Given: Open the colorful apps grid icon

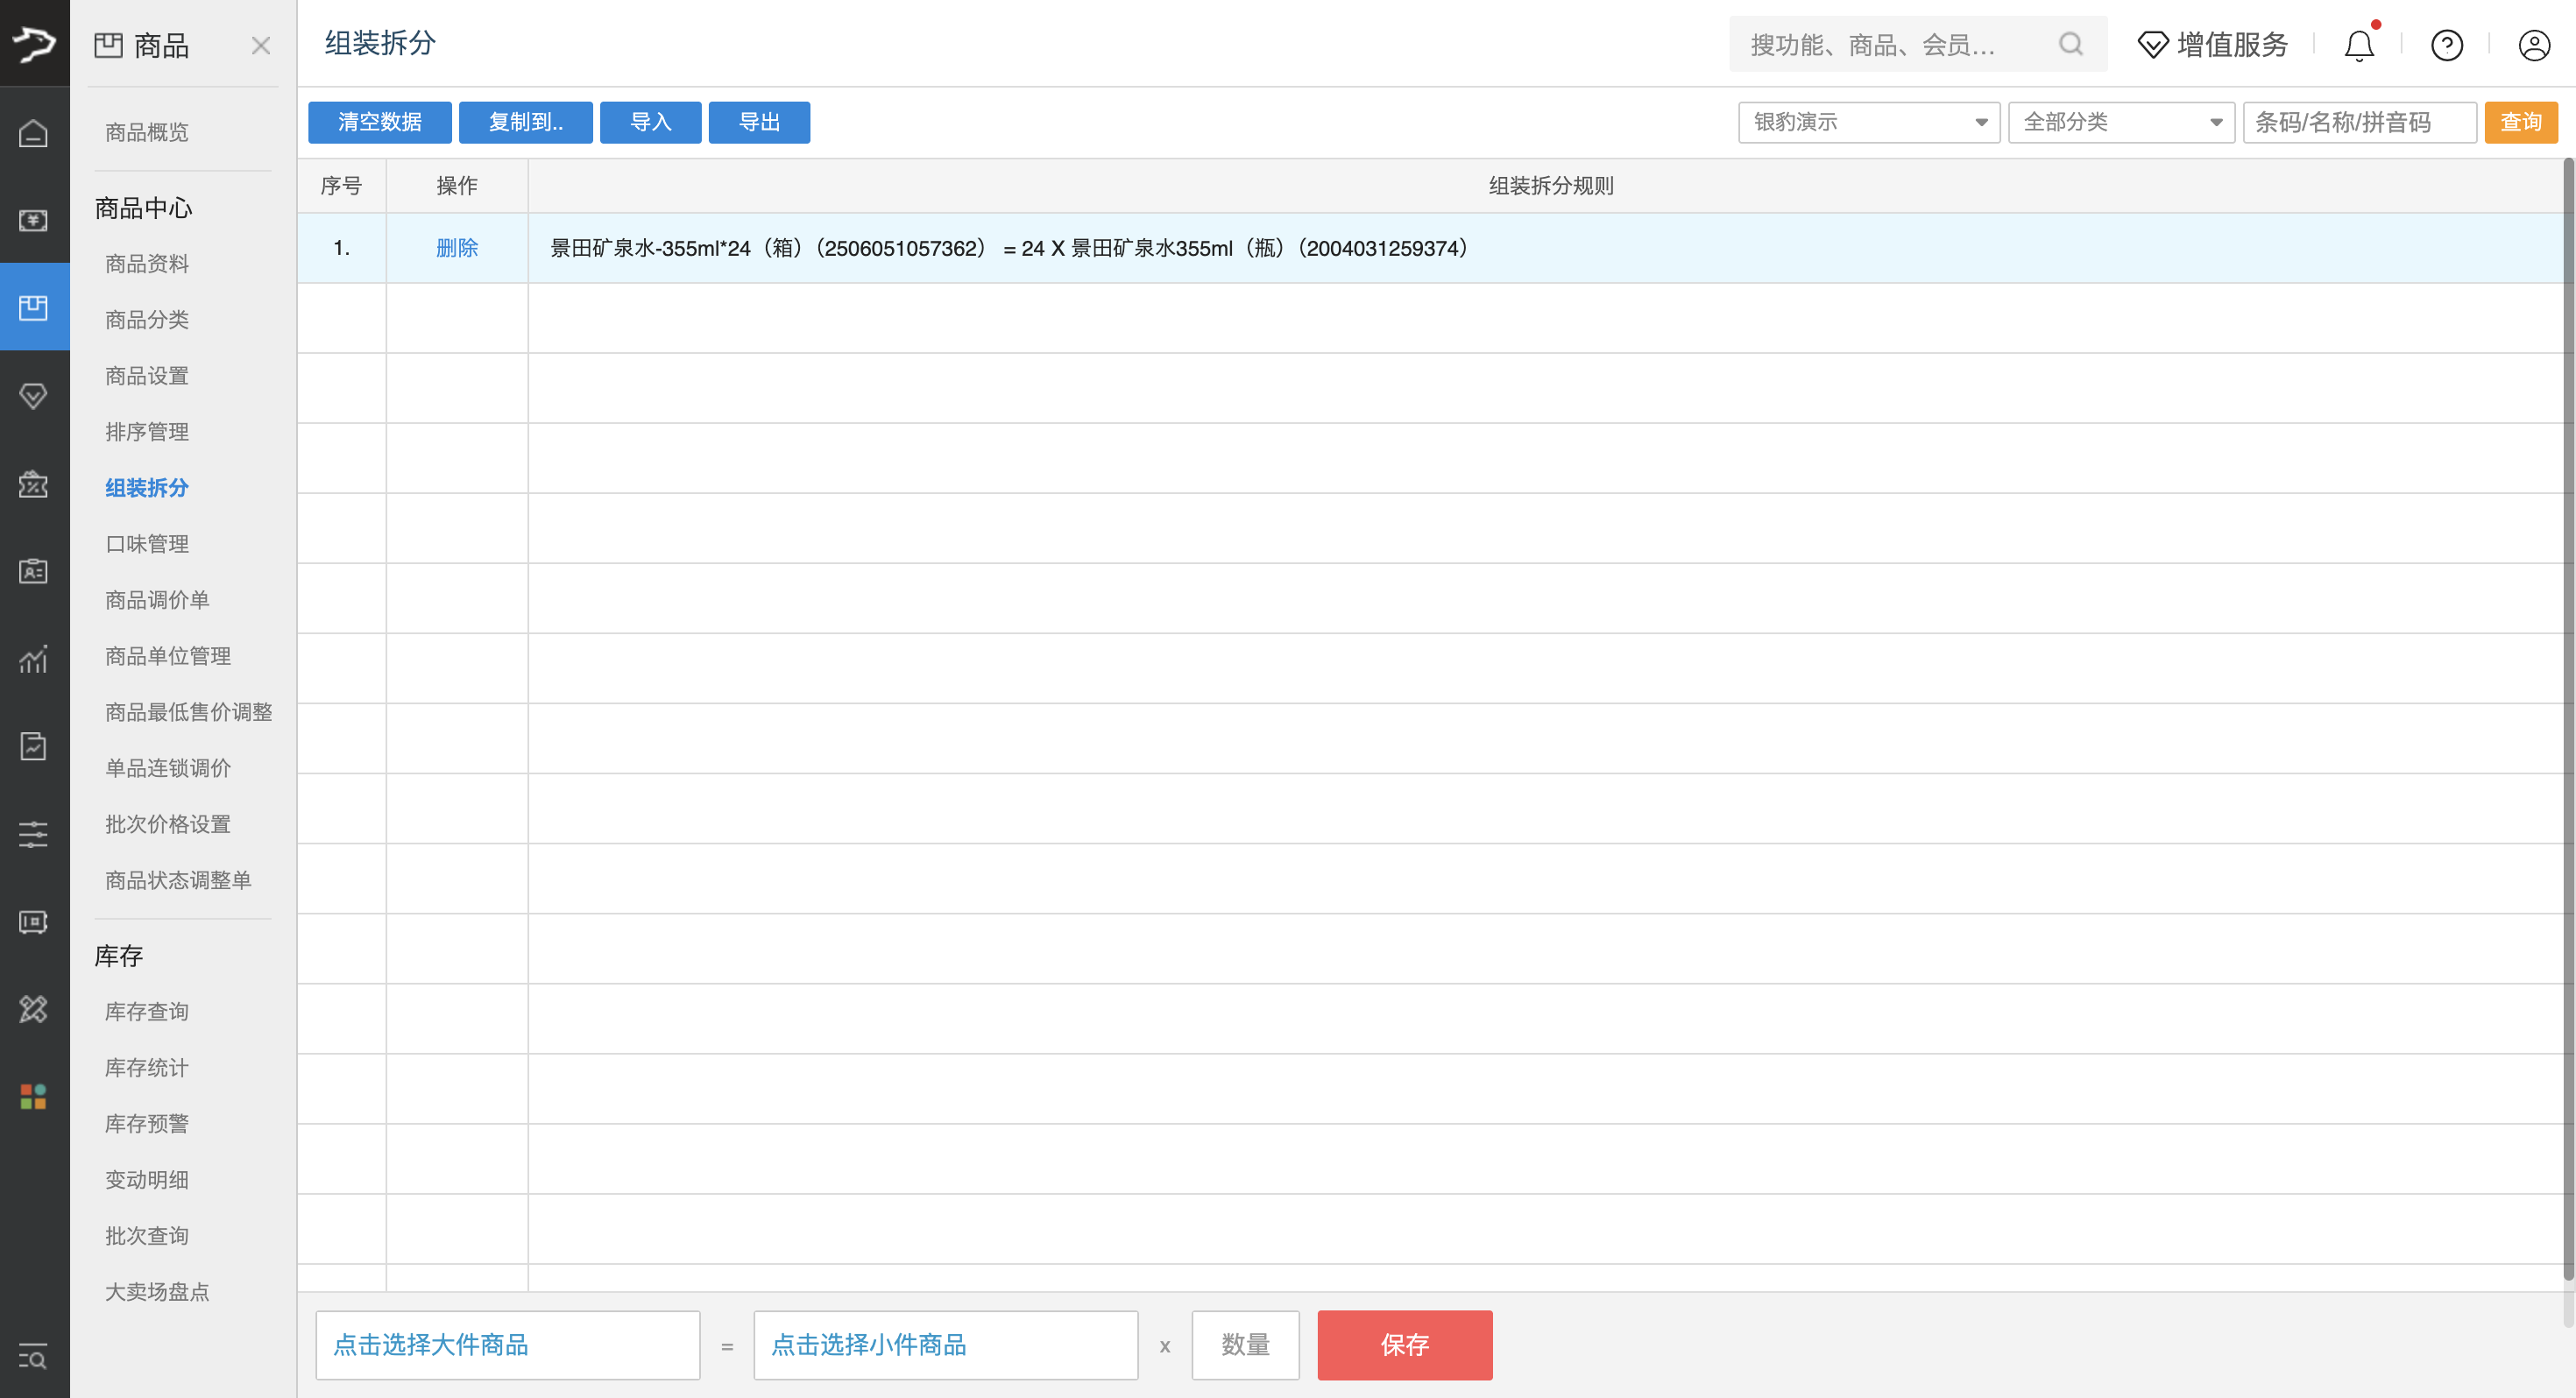Looking at the screenshot, I should tap(34, 1097).
